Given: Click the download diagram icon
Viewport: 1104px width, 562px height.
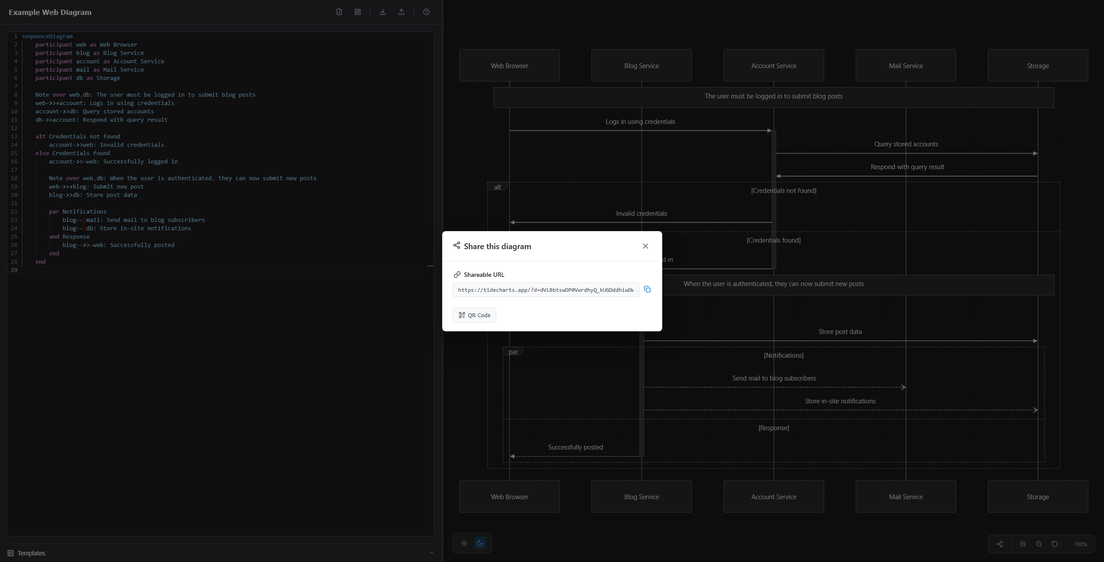Looking at the screenshot, I should pyautogui.click(x=383, y=12).
